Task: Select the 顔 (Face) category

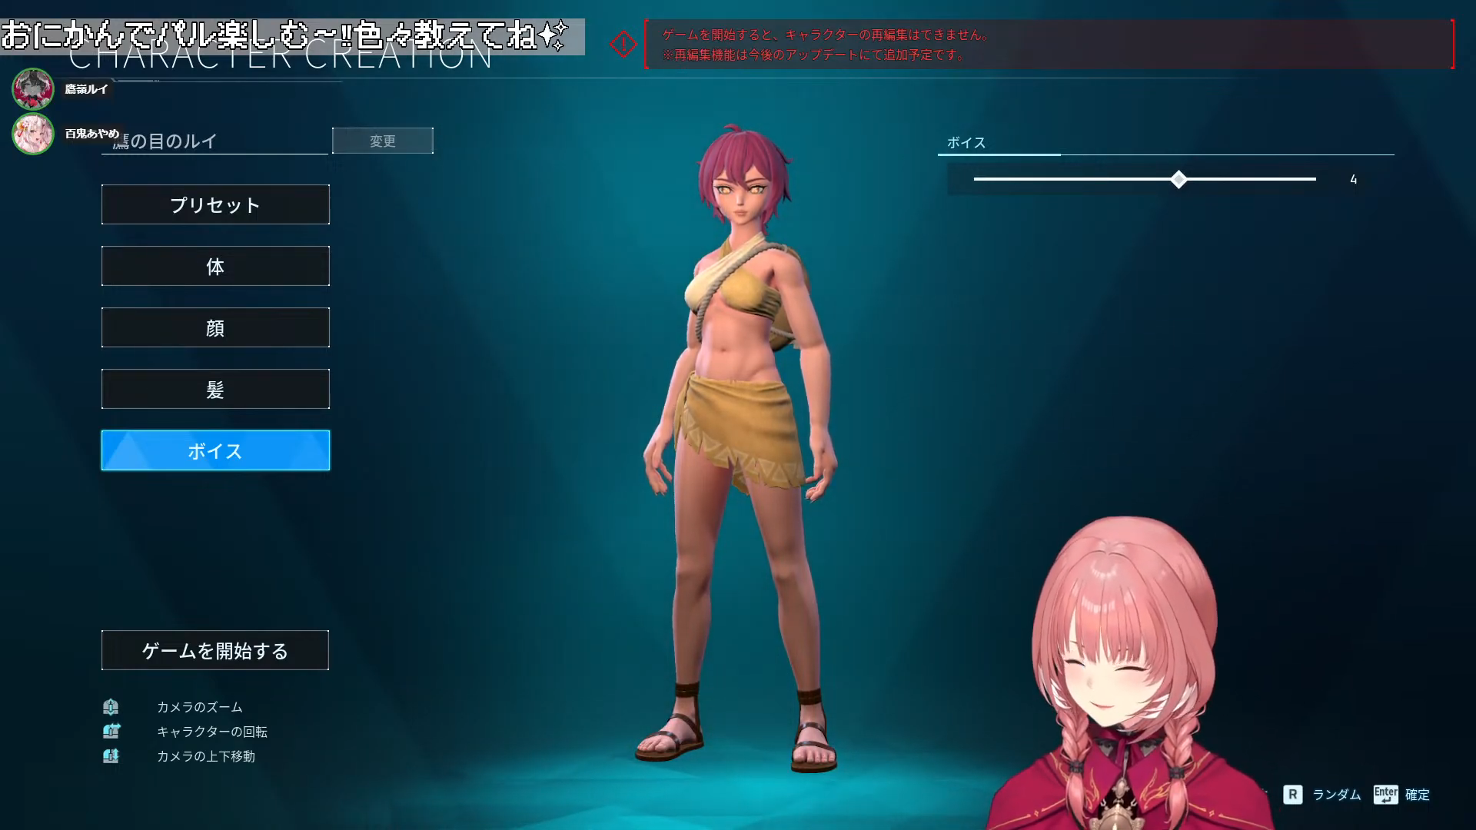Action: click(x=215, y=327)
